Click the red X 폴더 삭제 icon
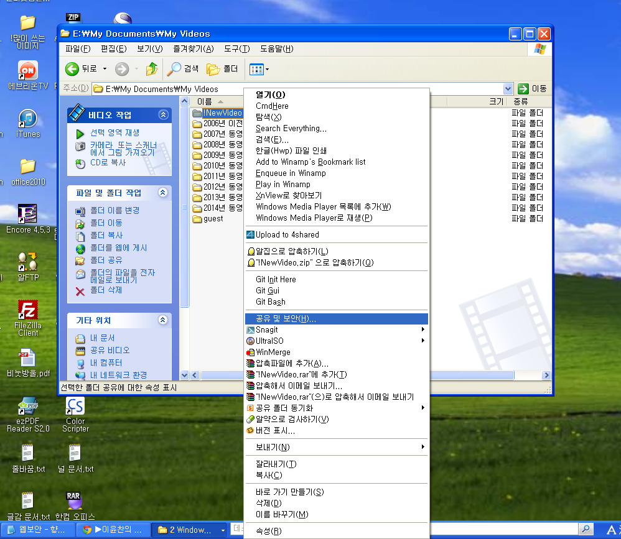Image resolution: width=621 pixels, height=539 pixels. pyautogui.click(x=80, y=292)
